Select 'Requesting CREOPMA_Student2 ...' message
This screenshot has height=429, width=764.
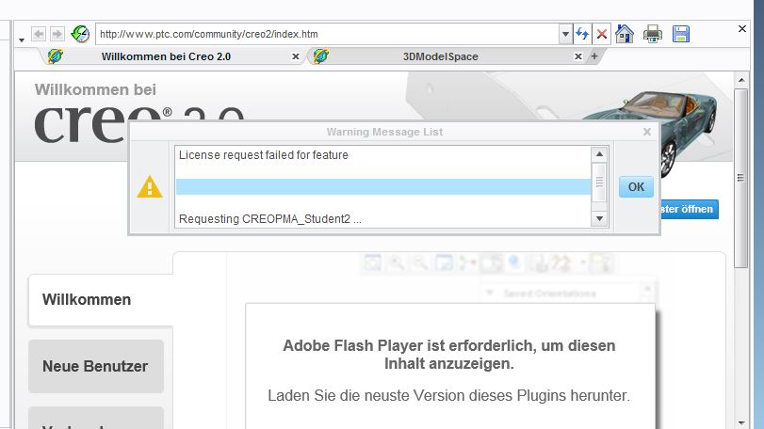tap(270, 219)
